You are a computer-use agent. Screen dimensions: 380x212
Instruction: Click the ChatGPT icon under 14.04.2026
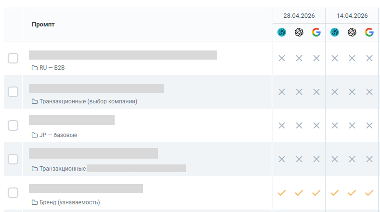tap(352, 32)
